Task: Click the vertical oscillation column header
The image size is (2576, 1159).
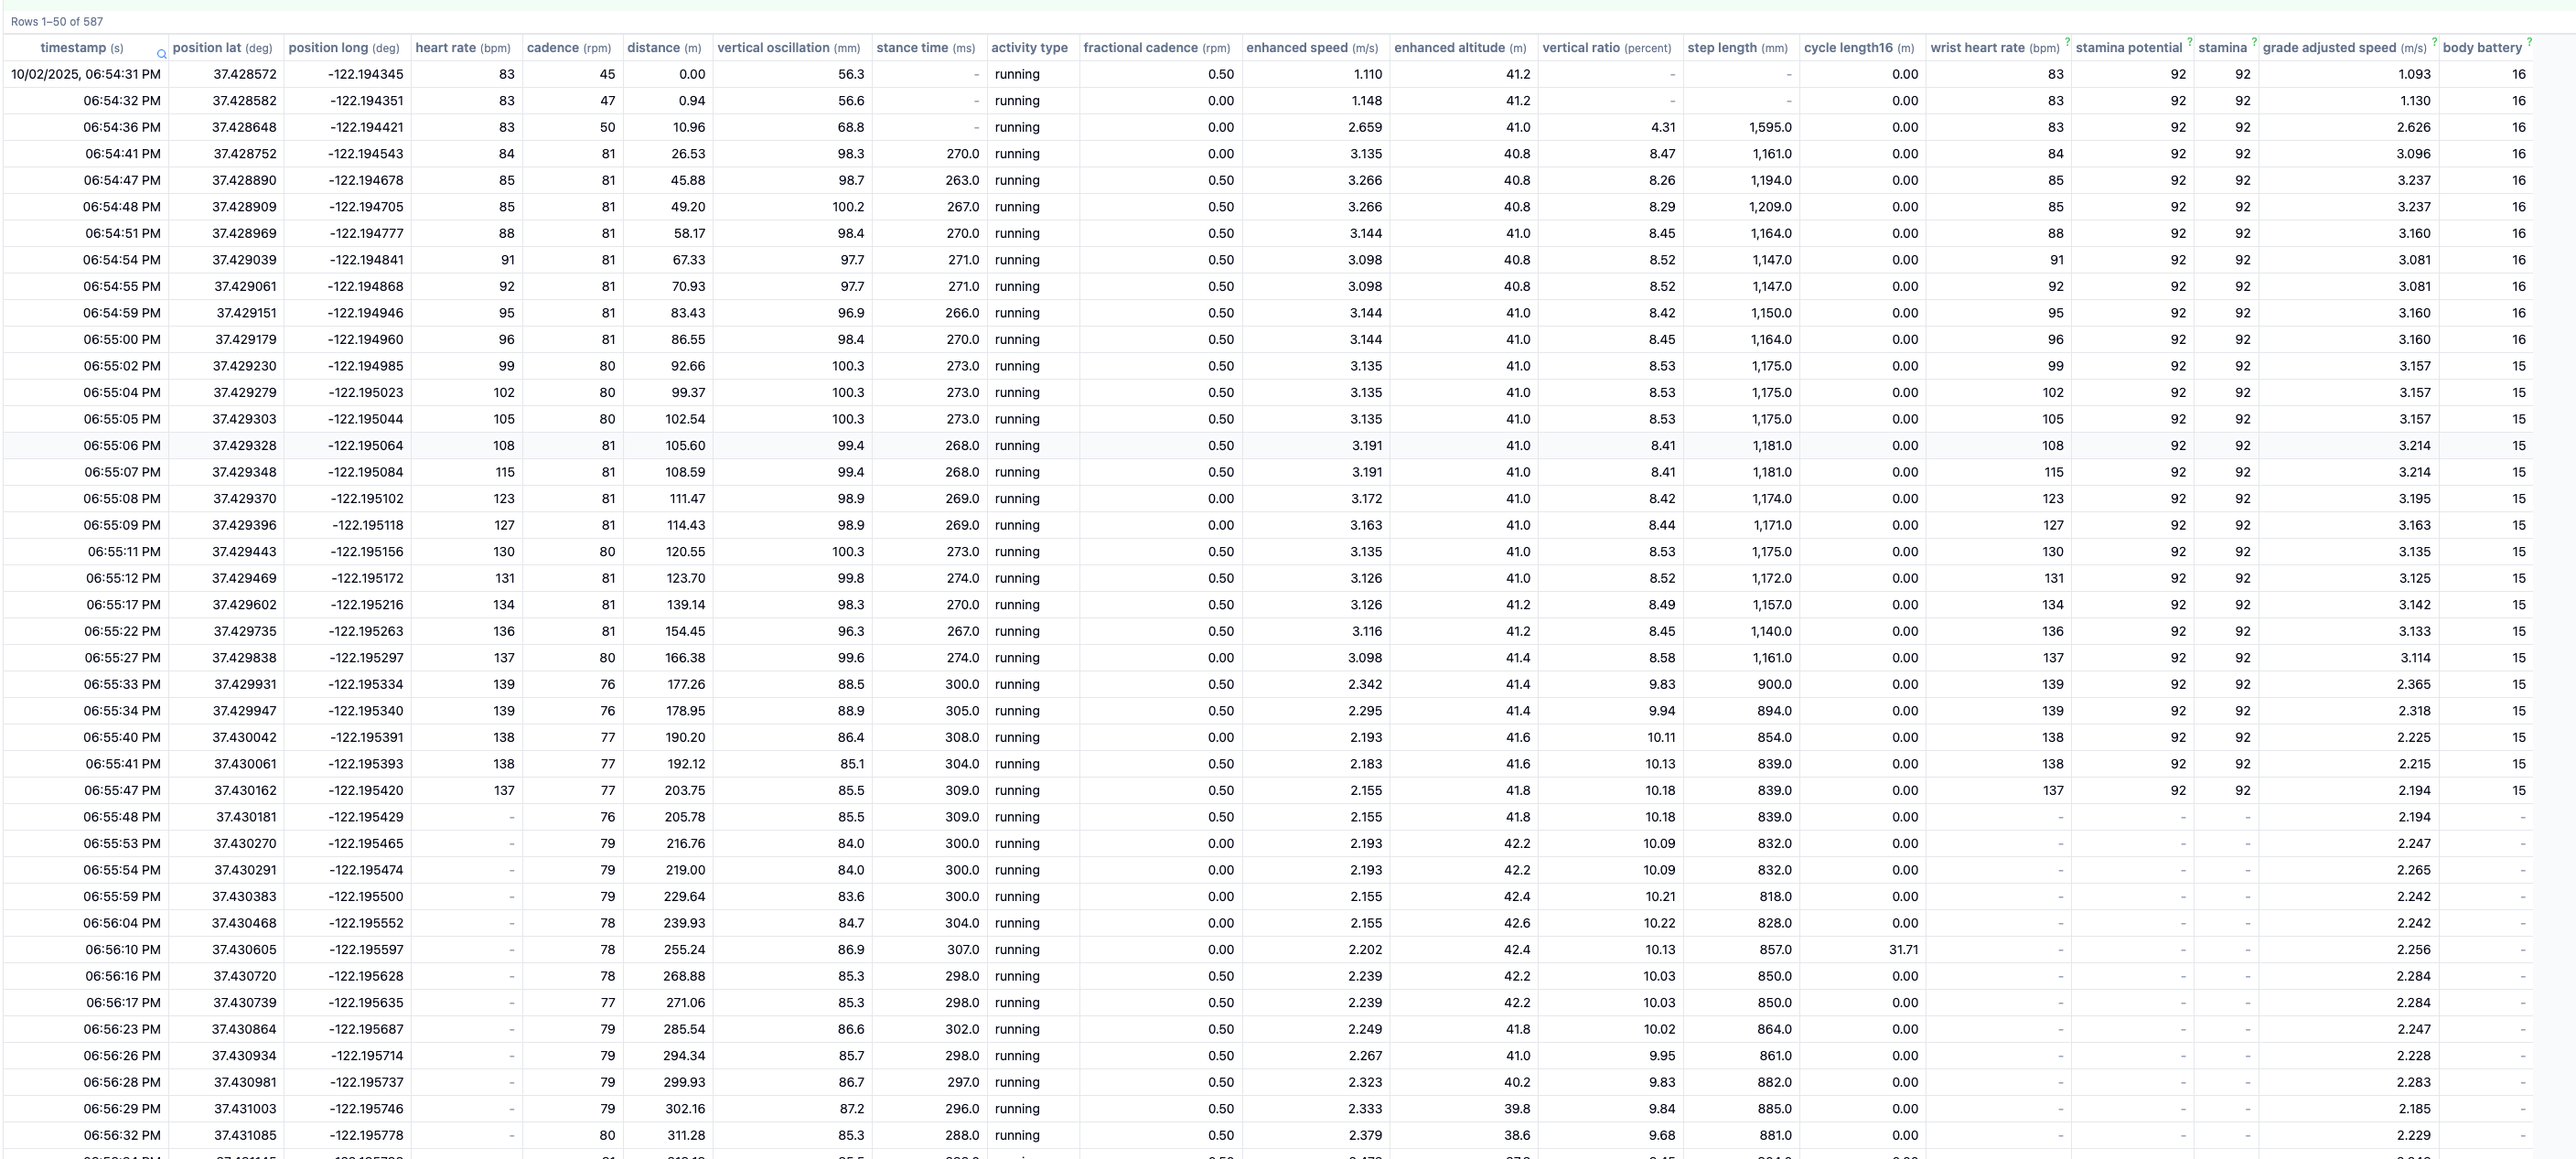Action: pyautogui.click(x=788, y=48)
